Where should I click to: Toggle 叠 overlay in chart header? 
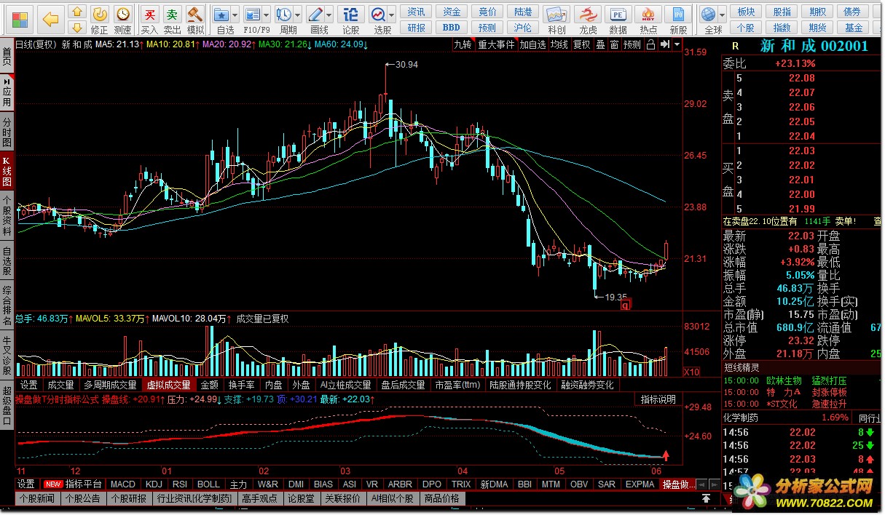[x=600, y=44]
